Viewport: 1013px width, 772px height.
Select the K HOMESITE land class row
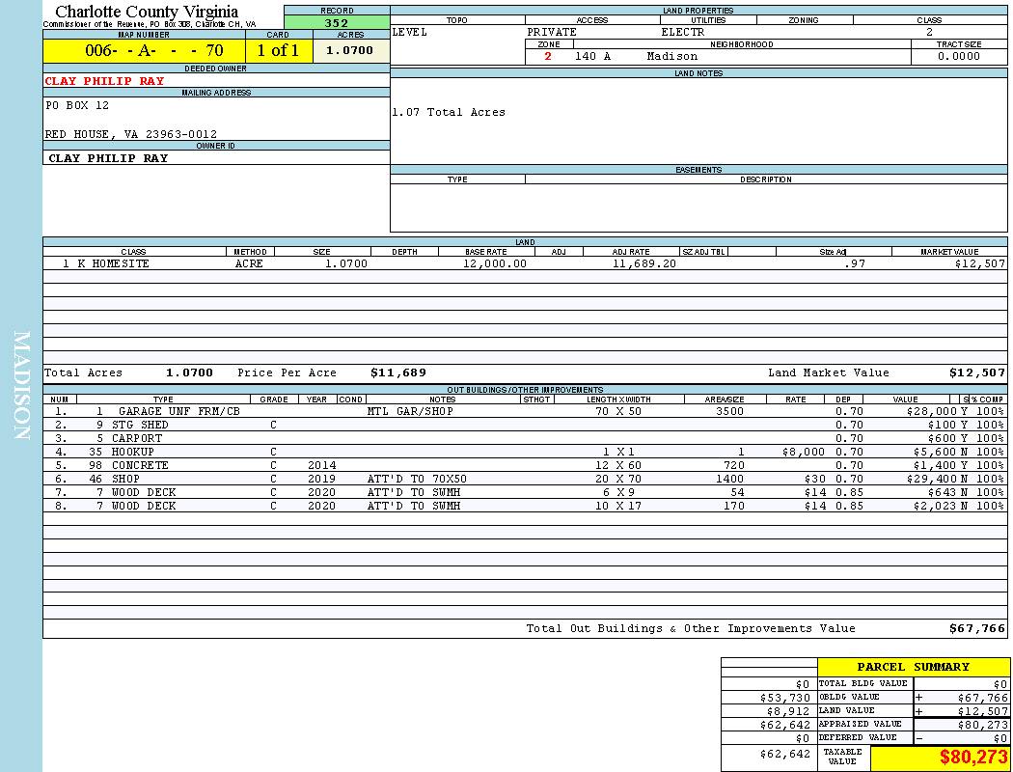(113, 263)
